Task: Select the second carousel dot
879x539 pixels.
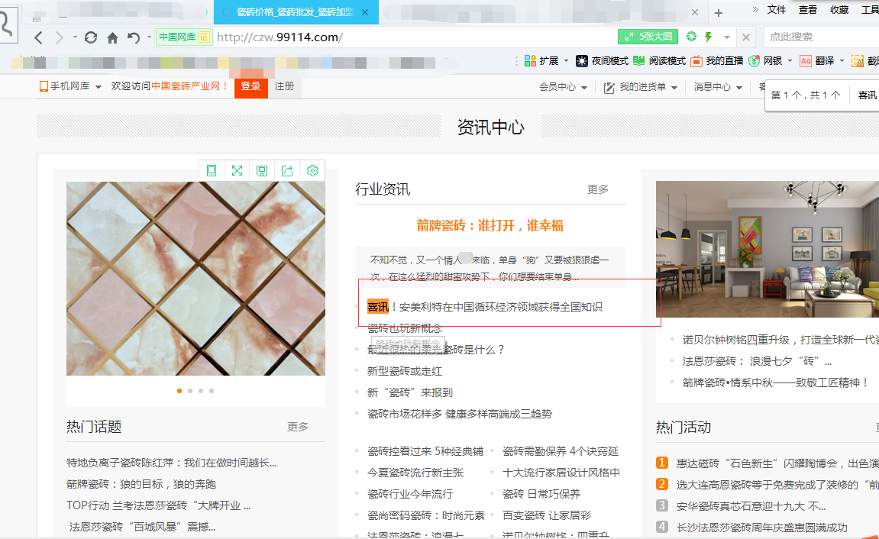Action: 190,391
